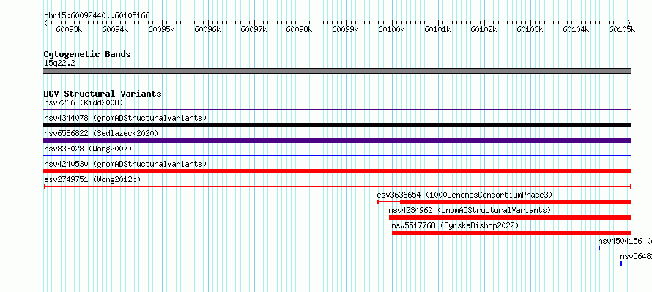Open nsv4344078 (gnomADStructuralVariants) label

[125, 118]
